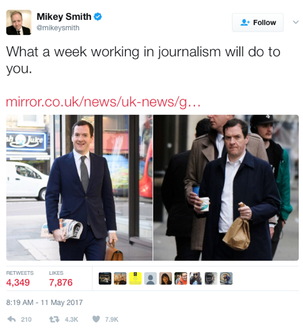Like the tweet with the heart icon
Image resolution: width=303 pixels, height=328 pixels.
coord(96,319)
